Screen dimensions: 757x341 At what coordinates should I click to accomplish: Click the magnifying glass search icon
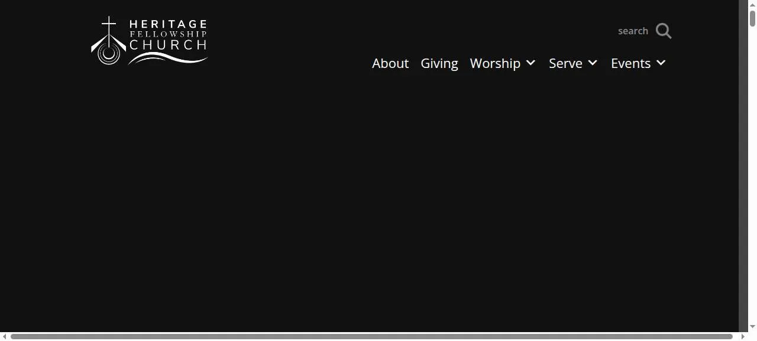(664, 31)
